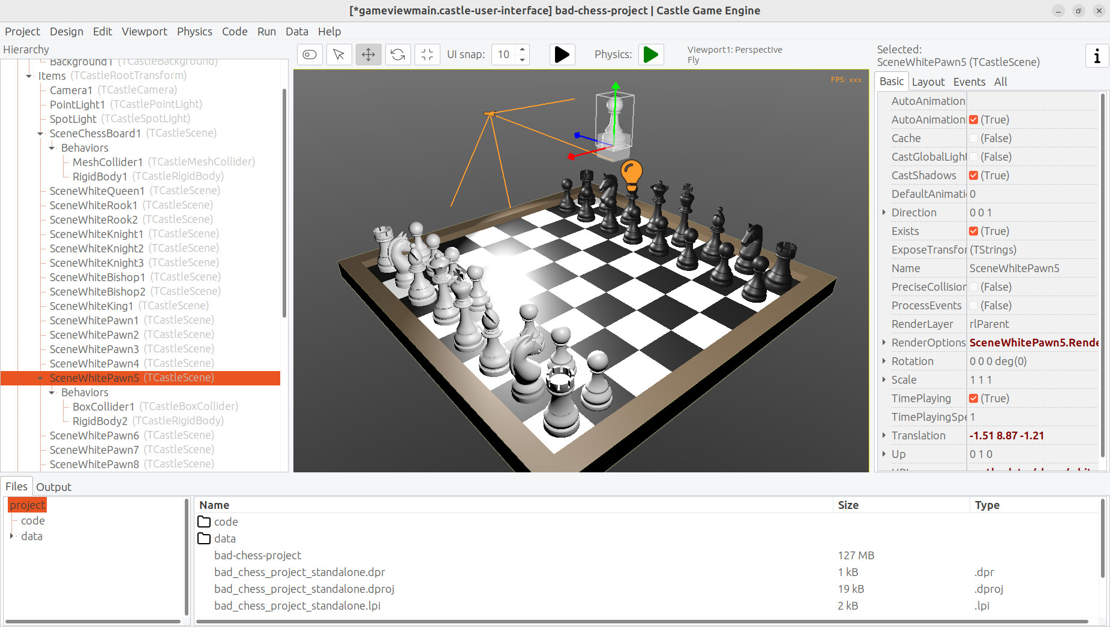1110x627 pixels.
Task: Toggle the CastShadows checkbox
Action: 973,176
